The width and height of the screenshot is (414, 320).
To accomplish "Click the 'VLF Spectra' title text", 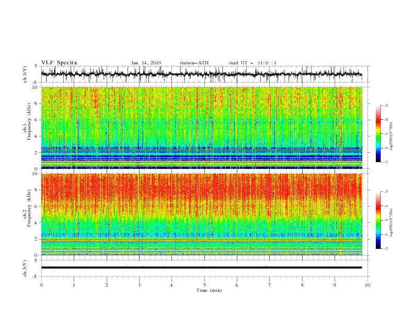I will click(59, 63).
